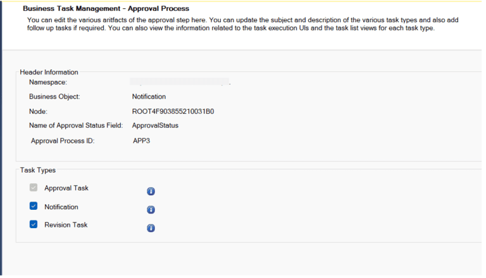486x278 pixels.
Task: Click the info icon beside Revision Task
Action: [x=151, y=229]
